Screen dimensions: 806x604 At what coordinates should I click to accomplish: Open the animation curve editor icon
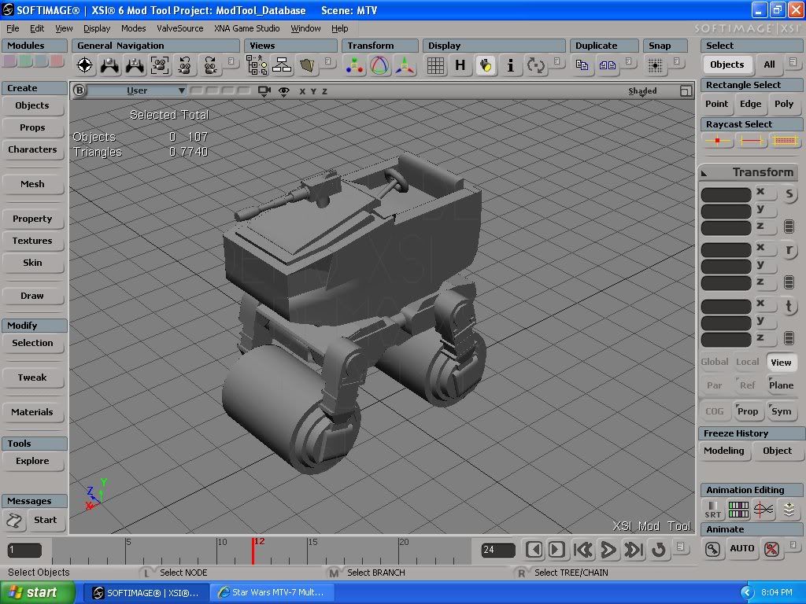763,510
